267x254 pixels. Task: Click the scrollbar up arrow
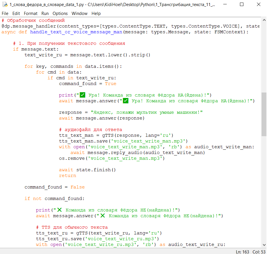(x=264, y=20)
